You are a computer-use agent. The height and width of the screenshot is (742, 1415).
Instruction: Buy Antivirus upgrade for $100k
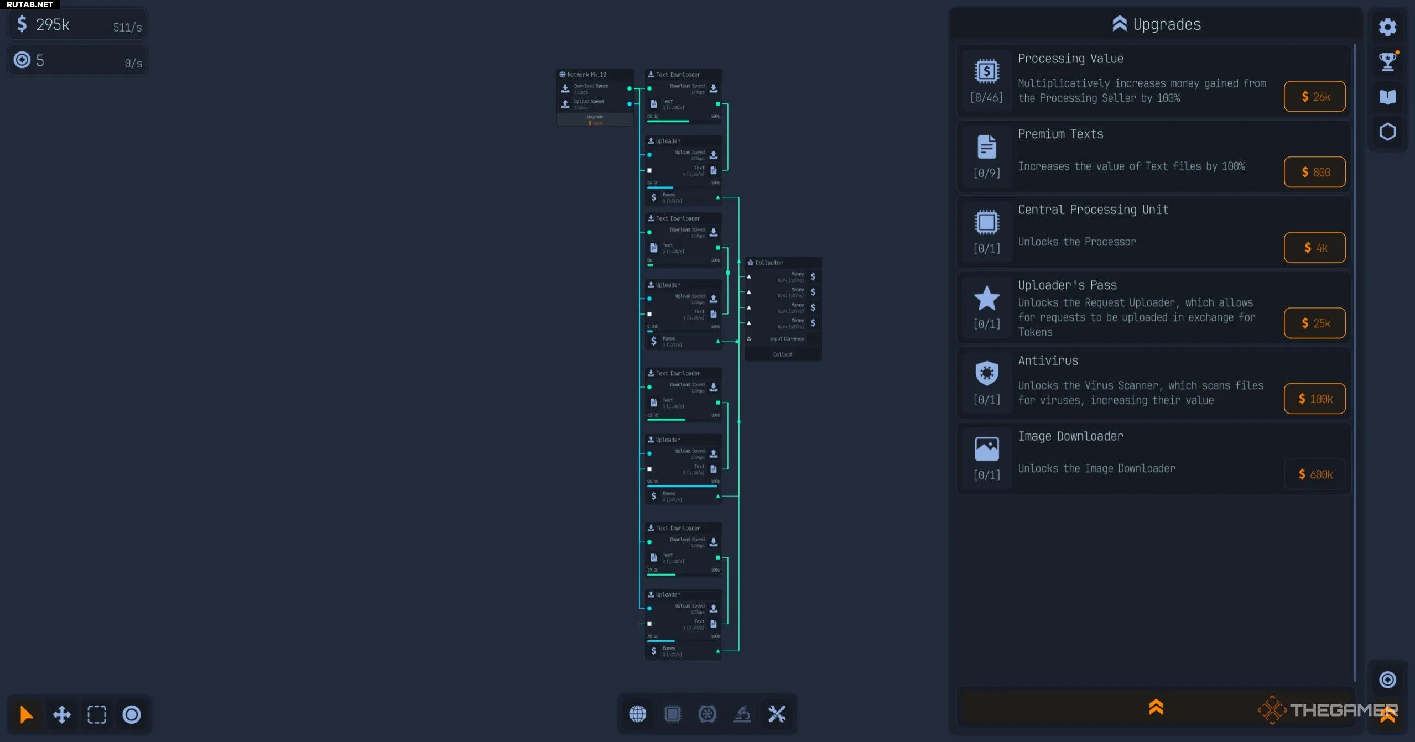pyautogui.click(x=1314, y=399)
